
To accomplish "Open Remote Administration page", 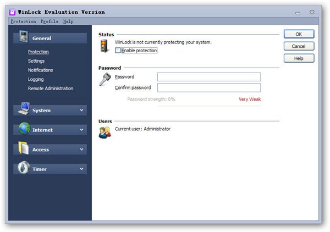I will click(x=51, y=89).
